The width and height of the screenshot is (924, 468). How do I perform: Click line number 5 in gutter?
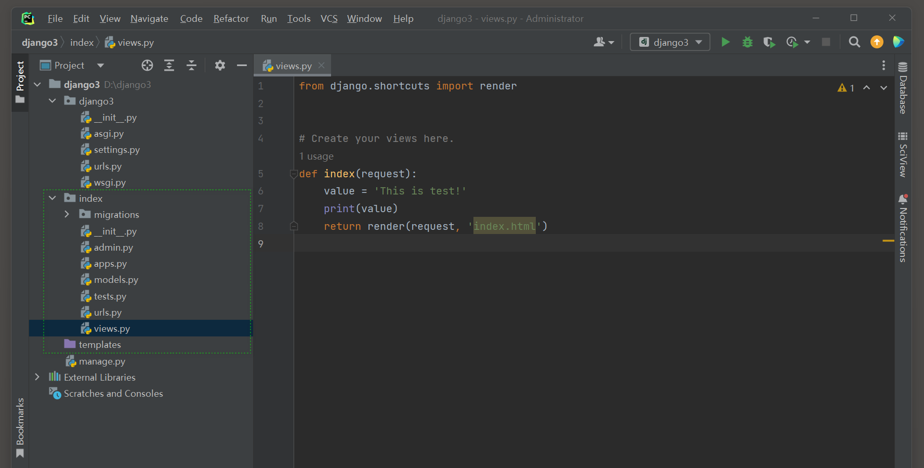(261, 174)
